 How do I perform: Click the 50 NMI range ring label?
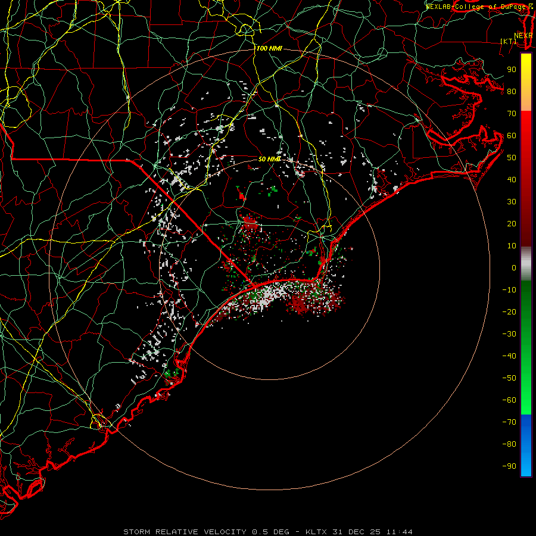[x=269, y=159]
